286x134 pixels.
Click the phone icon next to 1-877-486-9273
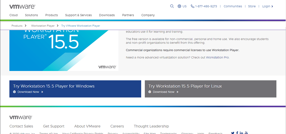click(x=192, y=6)
